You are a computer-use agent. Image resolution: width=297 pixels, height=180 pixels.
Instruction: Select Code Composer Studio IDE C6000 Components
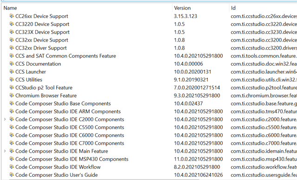click(70, 135)
